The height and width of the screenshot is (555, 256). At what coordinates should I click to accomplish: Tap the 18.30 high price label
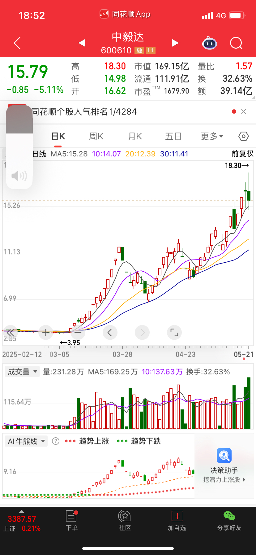[x=237, y=166]
